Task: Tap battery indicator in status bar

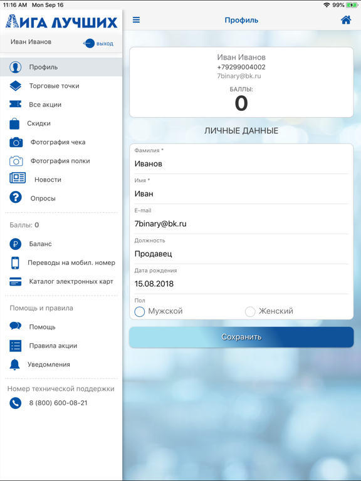Action: (x=352, y=5)
